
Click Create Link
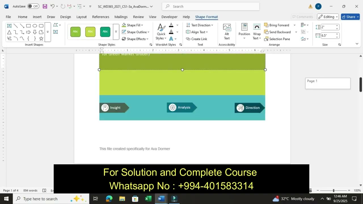(197, 39)
